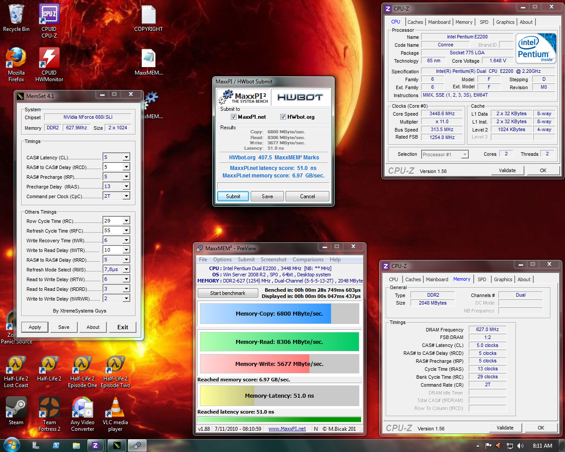Image resolution: width=565 pixels, height=452 pixels.
Task: Open the Processor #1 selection dropdown
Action: point(465,154)
